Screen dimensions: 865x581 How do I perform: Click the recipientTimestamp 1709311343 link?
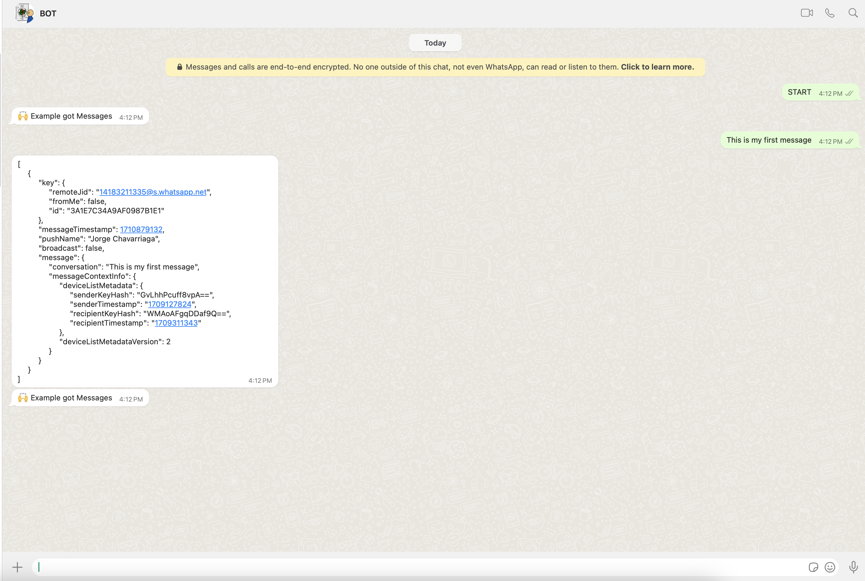[176, 323]
